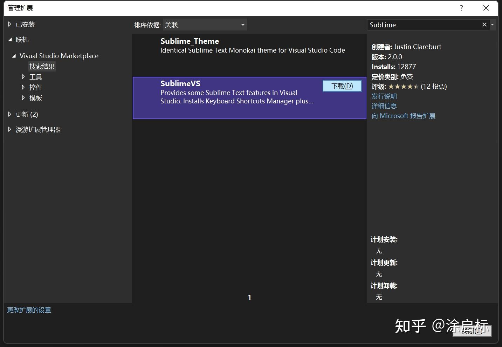Click the creator name Justin Clareburt

(x=418, y=47)
